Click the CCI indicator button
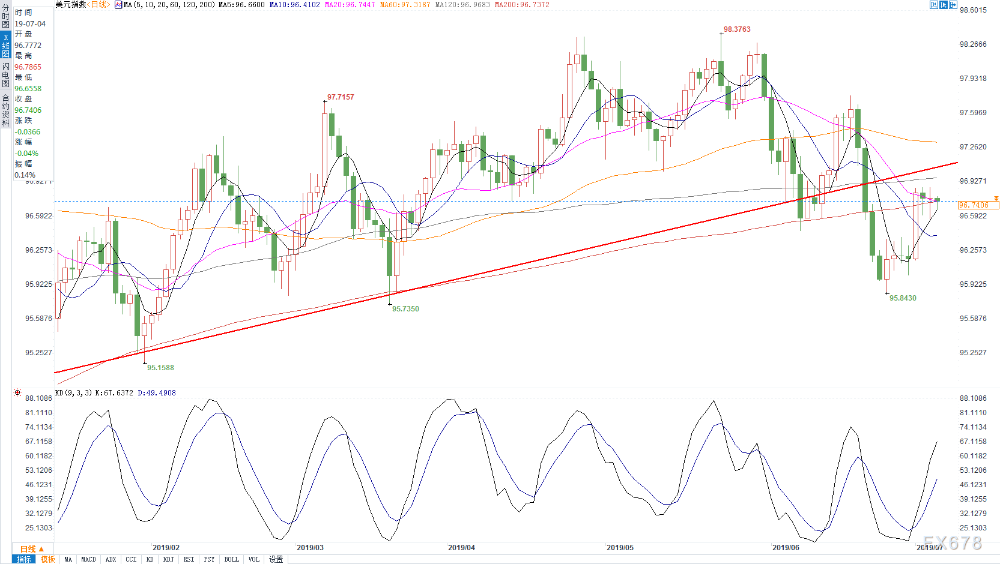The image size is (1000, 564). tap(131, 559)
